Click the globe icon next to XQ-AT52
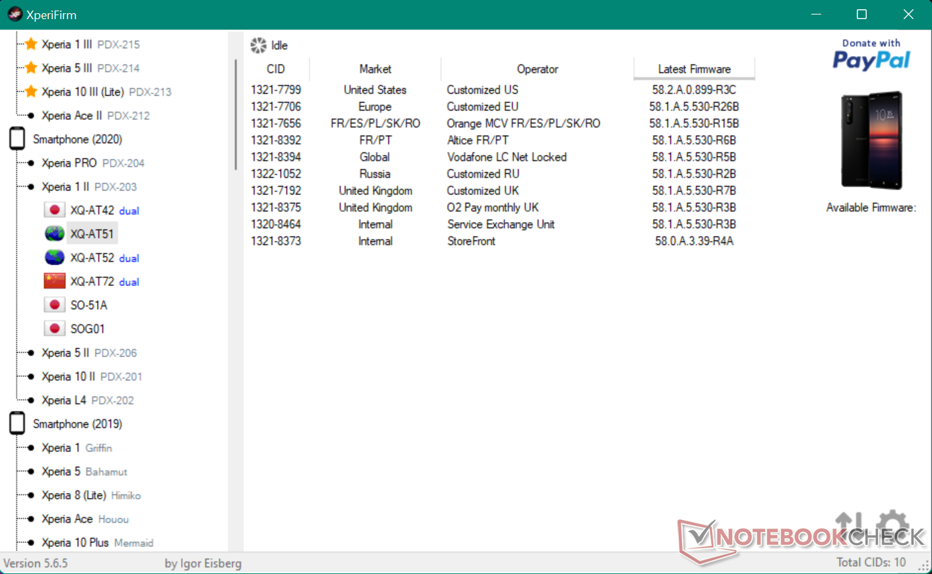The height and width of the screenshot is (574, 932). click(55, 258)
